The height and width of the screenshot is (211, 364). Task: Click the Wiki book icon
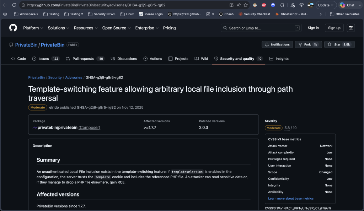(197, 59)
